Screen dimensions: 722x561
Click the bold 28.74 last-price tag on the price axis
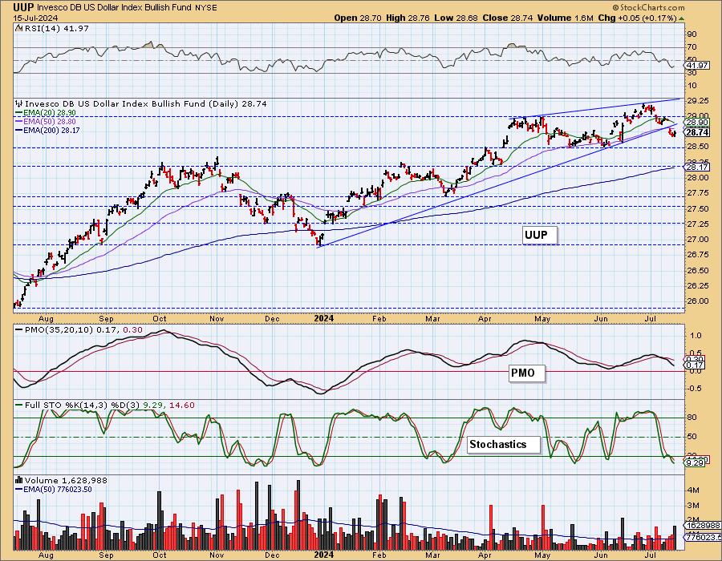pyautogui.click(x=697, y=132)
